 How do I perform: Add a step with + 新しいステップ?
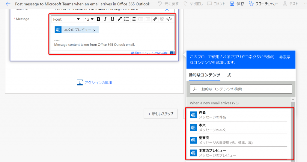(x=161, y=114)
